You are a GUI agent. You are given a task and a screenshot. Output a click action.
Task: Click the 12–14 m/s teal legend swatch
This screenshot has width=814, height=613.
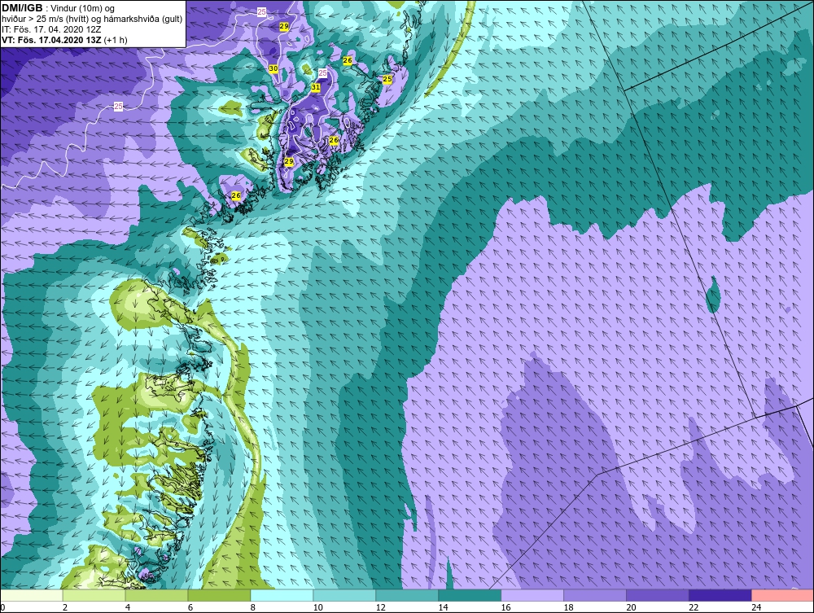pyautogui.click(x=406, y=595)
